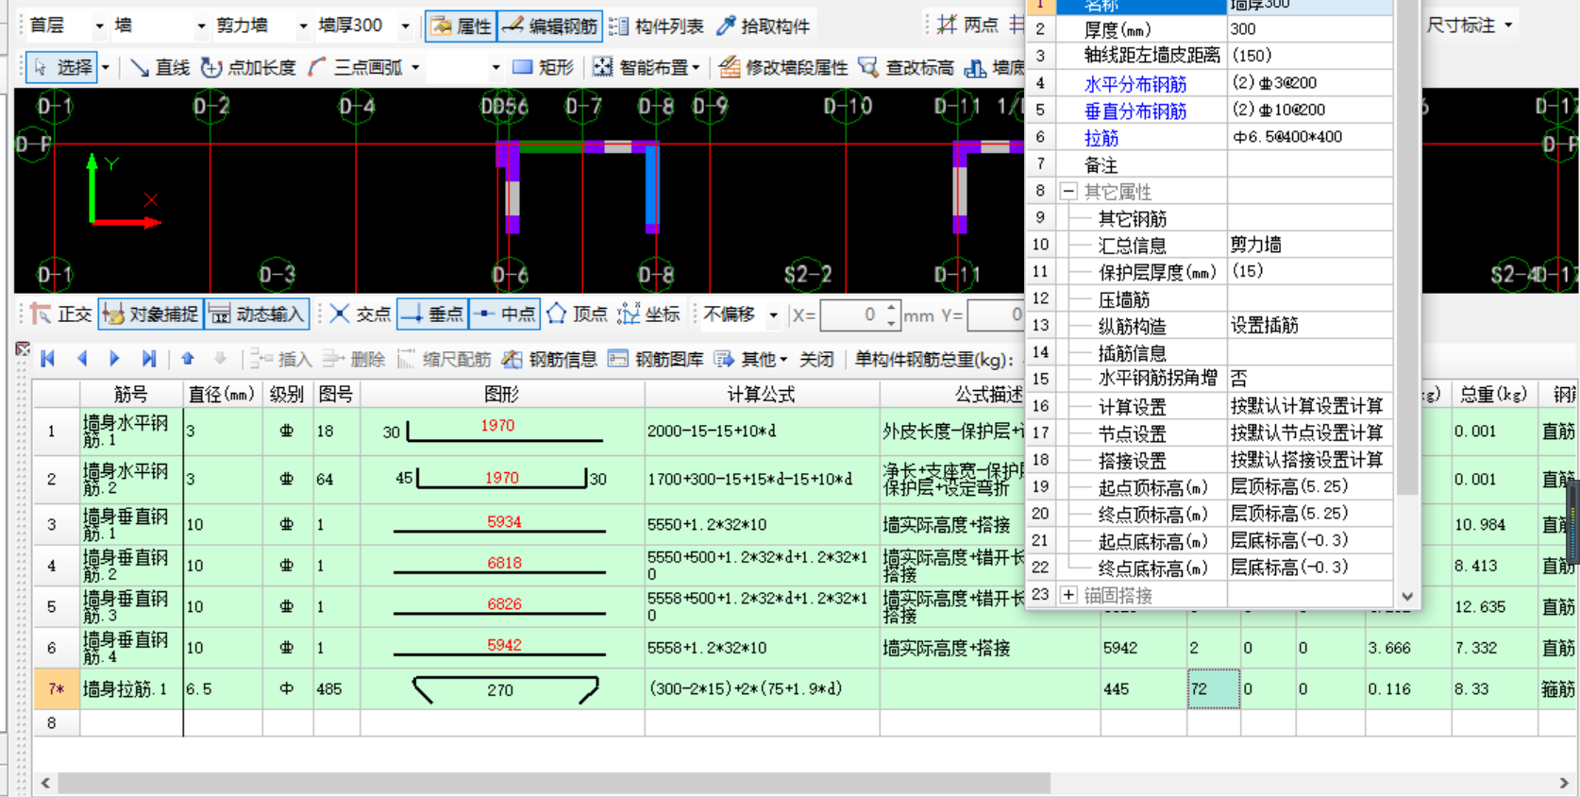Toggle 对象捕捉 object snap

click(150, 314)
